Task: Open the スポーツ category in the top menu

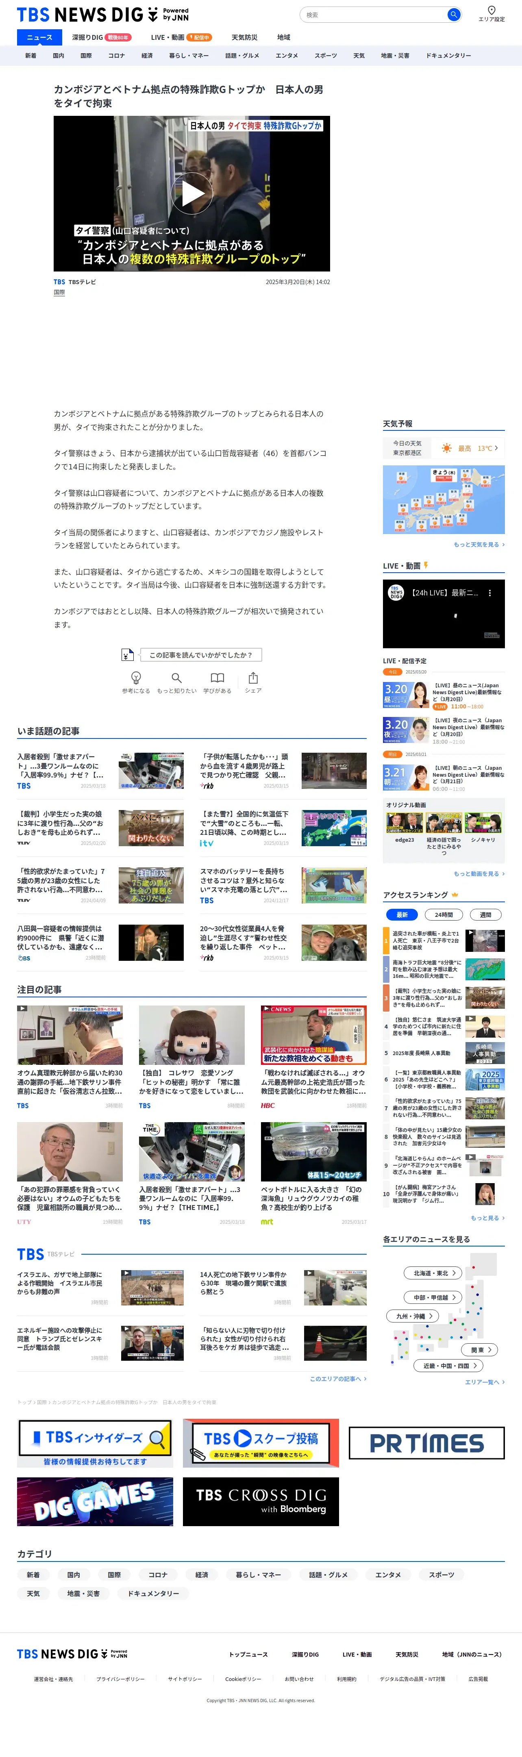Action: (326, 56)
